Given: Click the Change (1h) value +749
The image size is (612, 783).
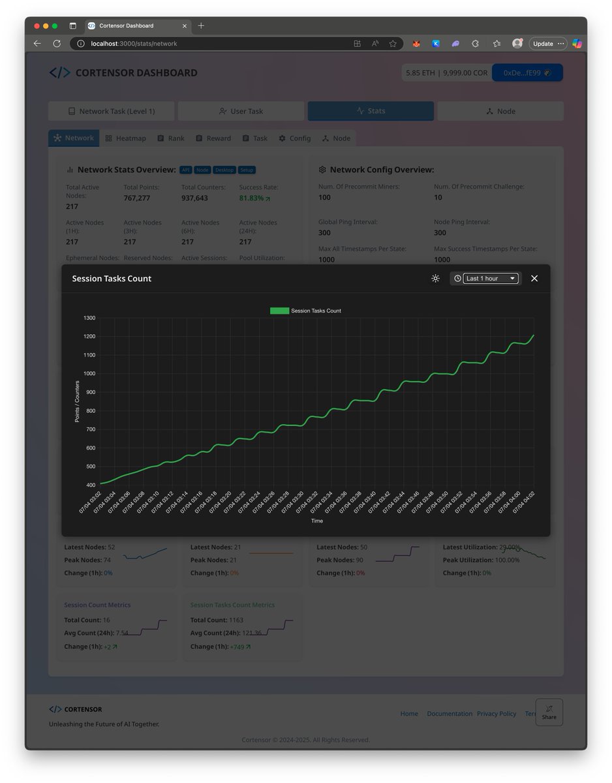Looking at the screenshot, I should tap(237, 647).
